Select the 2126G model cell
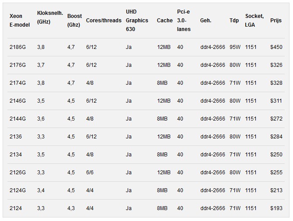This screenshot has width=293, height=221. tap(18, 173)
